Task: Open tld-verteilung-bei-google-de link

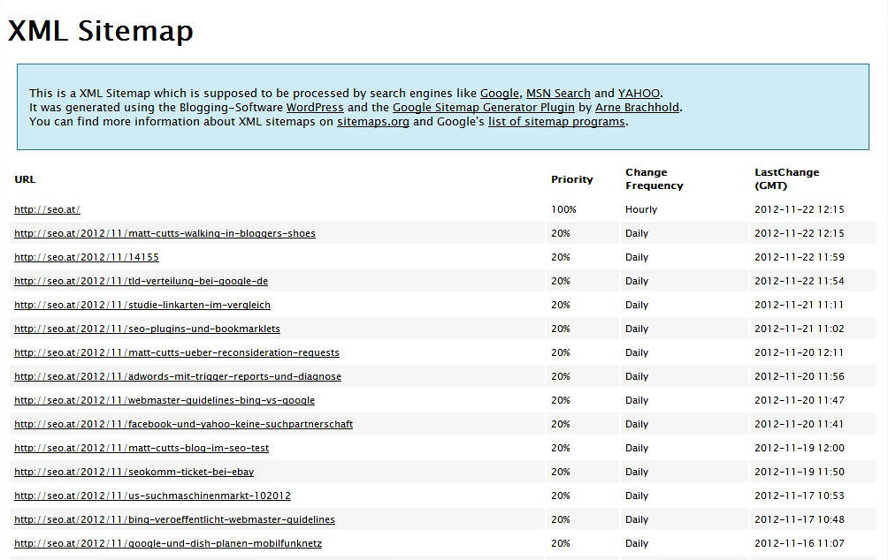Action: point(141,282)
